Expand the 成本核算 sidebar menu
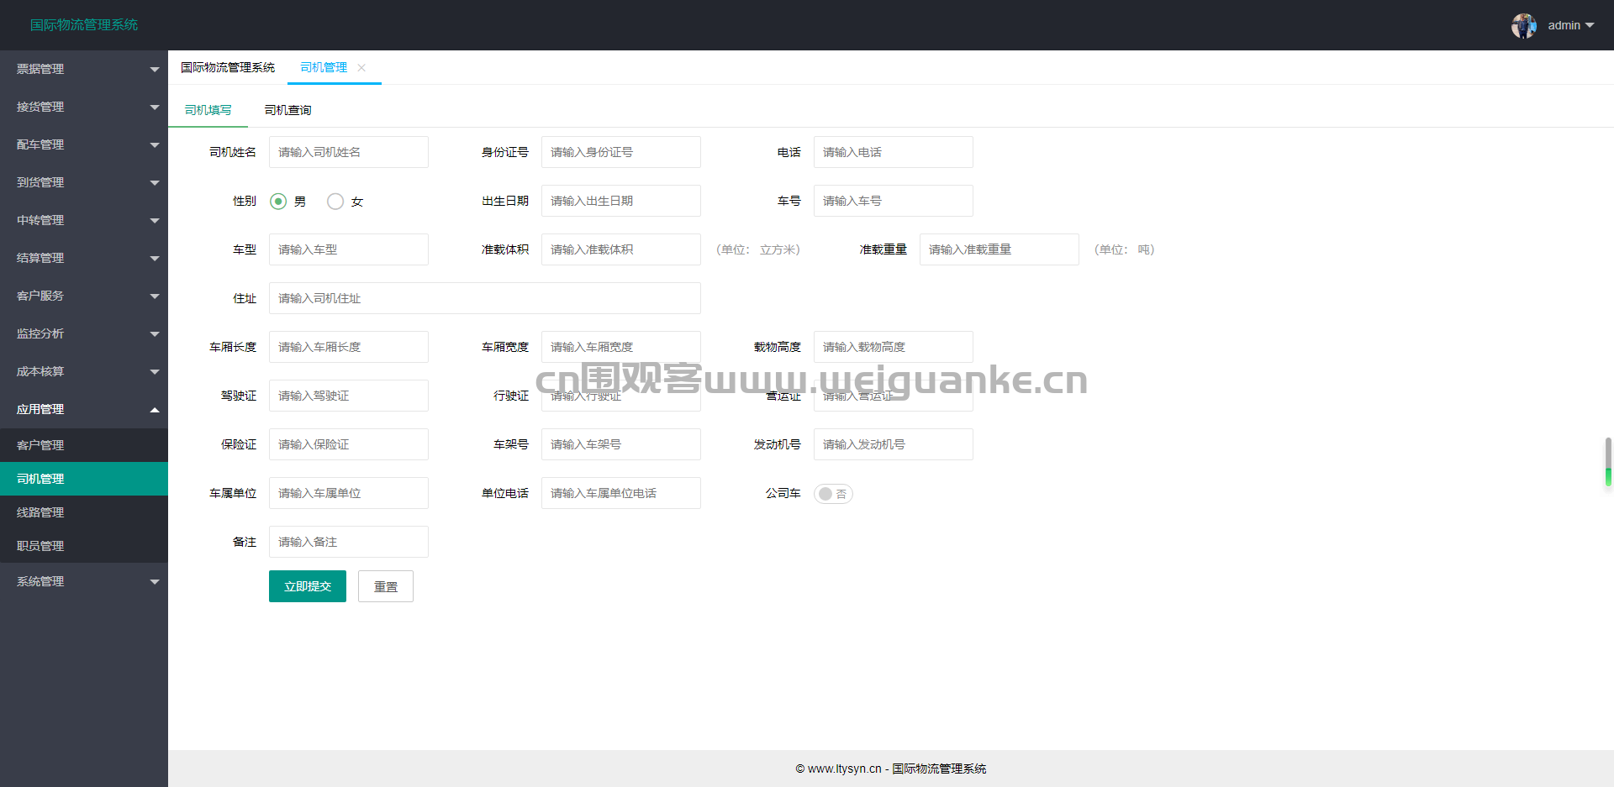The height and width of the screenshot is (787, 1614). coord(84,371)
